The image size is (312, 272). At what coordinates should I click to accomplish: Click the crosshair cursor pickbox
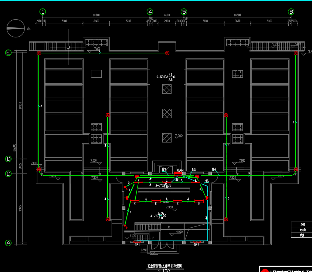pos(68,47)
